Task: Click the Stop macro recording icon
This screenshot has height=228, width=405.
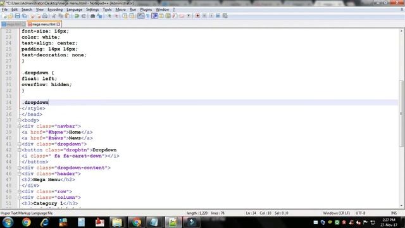Action: click(x=204, y=16)
